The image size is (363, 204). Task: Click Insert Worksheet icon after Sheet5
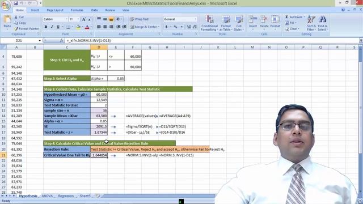click(x=98, y=196)
